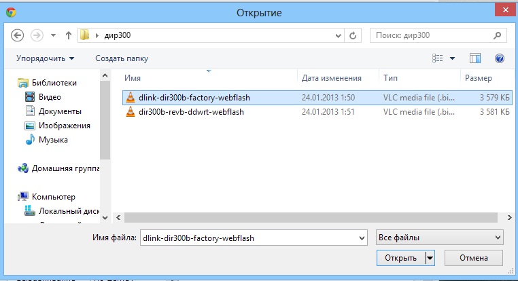The image size is (518, 281).
Task: Click the Chrome icon in title bar
Action: (x=11, y=12)
